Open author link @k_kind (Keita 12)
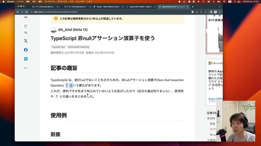 (x=73, y=30)
